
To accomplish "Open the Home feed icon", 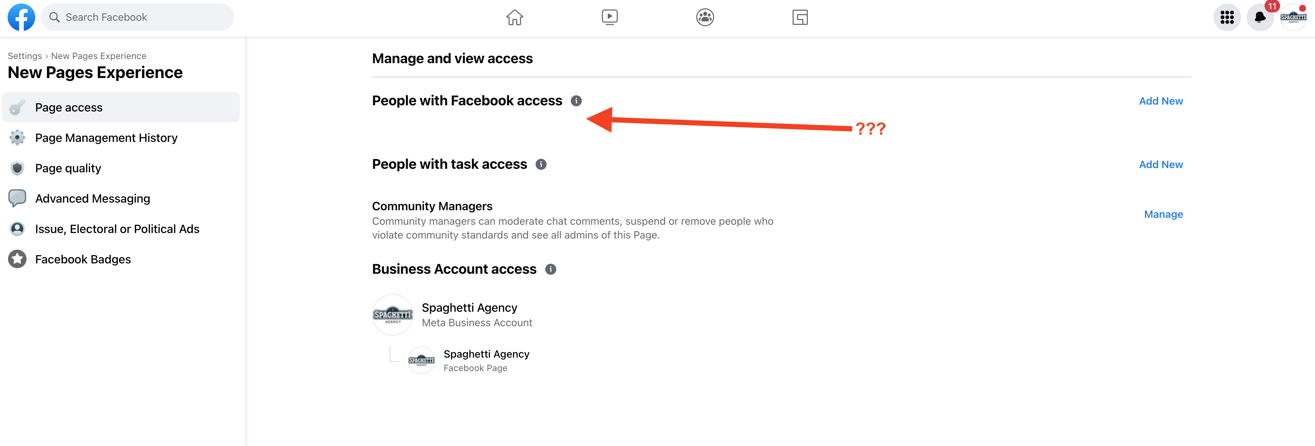I will point(514,17).
